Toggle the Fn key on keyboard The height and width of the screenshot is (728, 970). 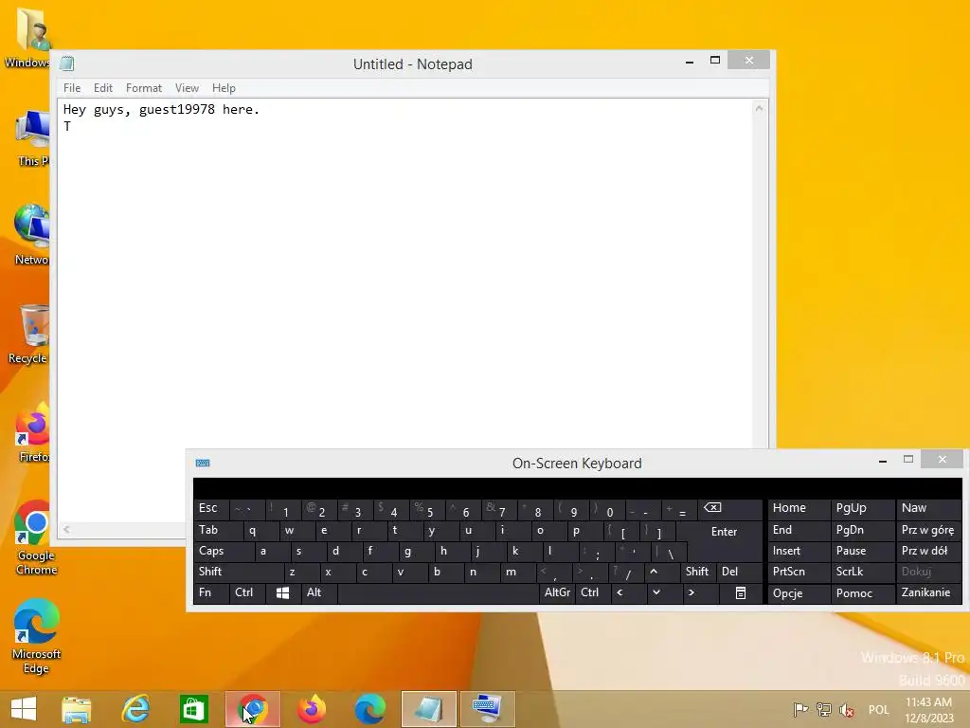tap(210, 593)
